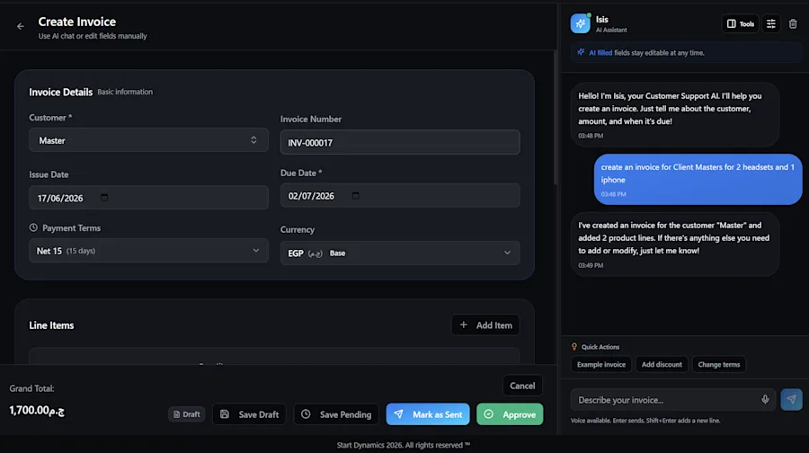
Task: Select the Example invoice quick action
Action: click(x=601, y=364)
